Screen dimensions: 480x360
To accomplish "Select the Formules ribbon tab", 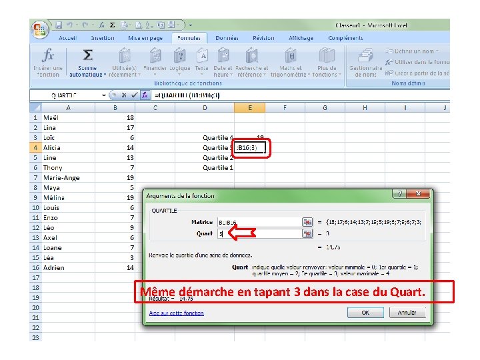I will 189,38.
